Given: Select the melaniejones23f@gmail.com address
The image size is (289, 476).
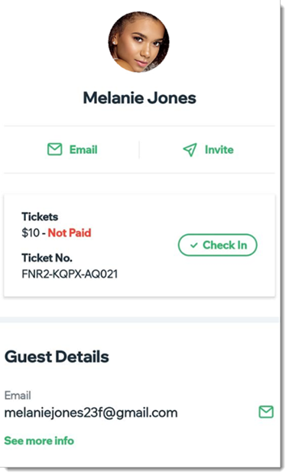Looking at the screenshot, I should [x=91, y=412].
